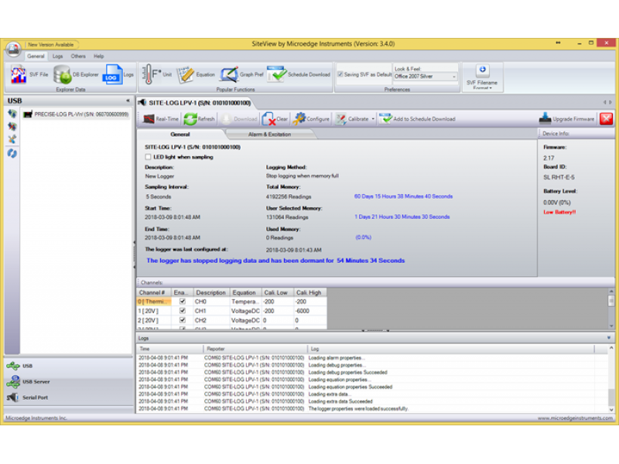The width and height of the screenshot is (619, 464).
Task: Open the temperature Unit settings
Action: pyautogui.click(x=156, y=74)
